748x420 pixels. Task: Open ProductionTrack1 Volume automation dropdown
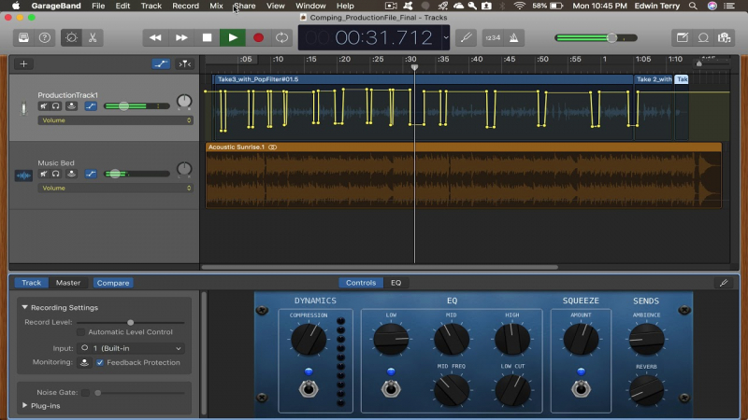pos(114,120)
